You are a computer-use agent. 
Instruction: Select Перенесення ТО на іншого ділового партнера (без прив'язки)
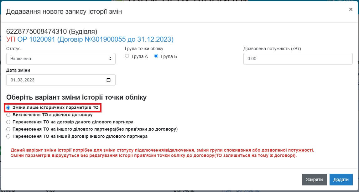tap(8, 129)
